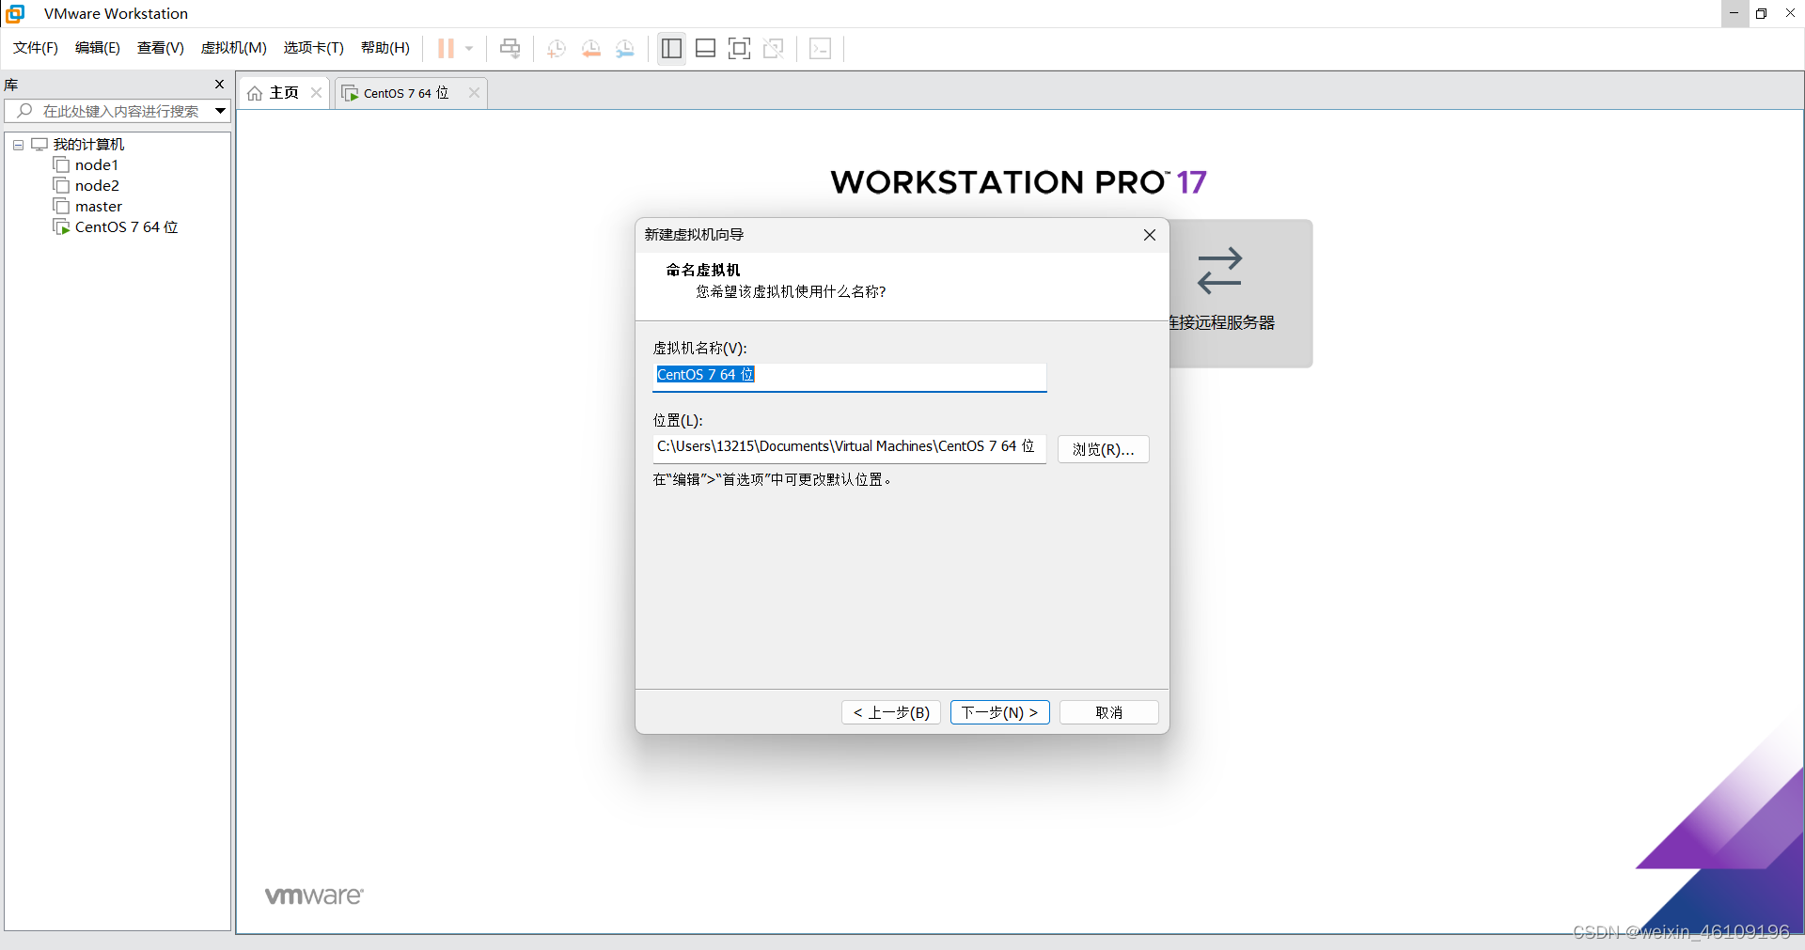Click the node2 VM icon
1805x950 pixels.
point(62,186)
